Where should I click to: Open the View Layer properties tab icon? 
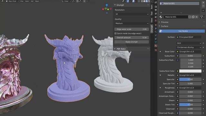click(x=156, y=14)
